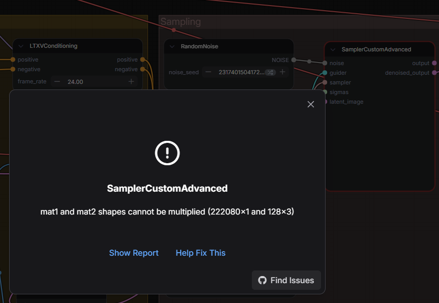
Task: Select the SamplerCustomAdvanced node title bar
Action: 379,49
